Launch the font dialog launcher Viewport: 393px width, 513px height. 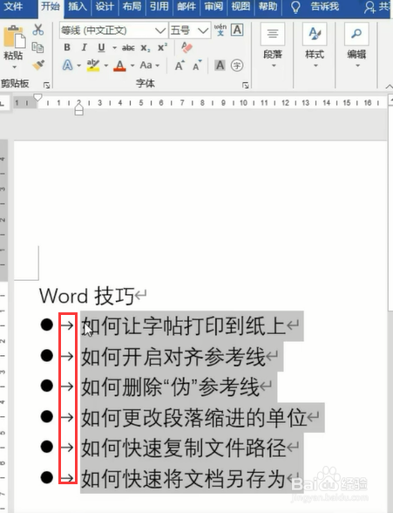pos(246,85)
